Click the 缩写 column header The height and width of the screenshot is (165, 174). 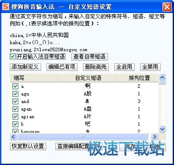point(34,78)
